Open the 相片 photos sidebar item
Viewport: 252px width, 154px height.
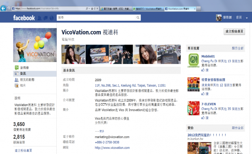[35, 86]
